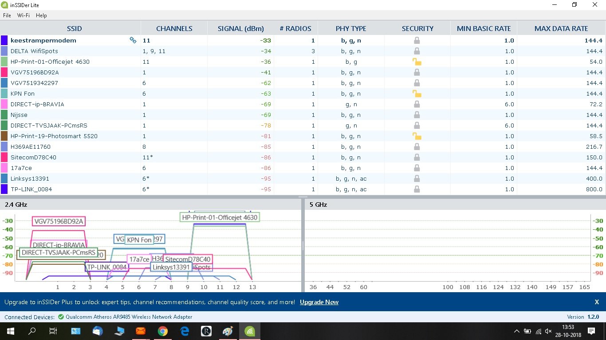Open the Help menu

(41, 15)
